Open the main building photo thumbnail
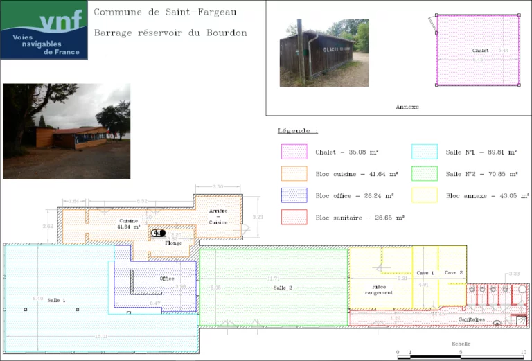Screen dimensions: 532x361 click(x=66, y=132)
